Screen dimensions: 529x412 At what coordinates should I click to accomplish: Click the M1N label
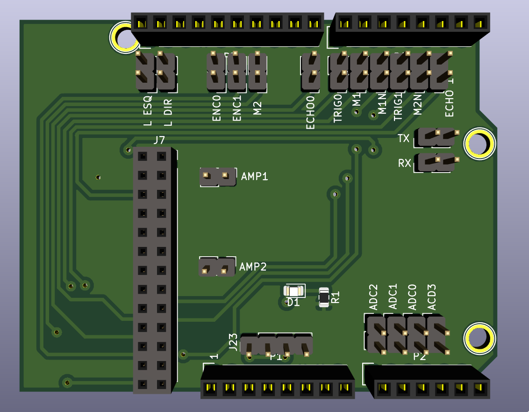(382, 104)
